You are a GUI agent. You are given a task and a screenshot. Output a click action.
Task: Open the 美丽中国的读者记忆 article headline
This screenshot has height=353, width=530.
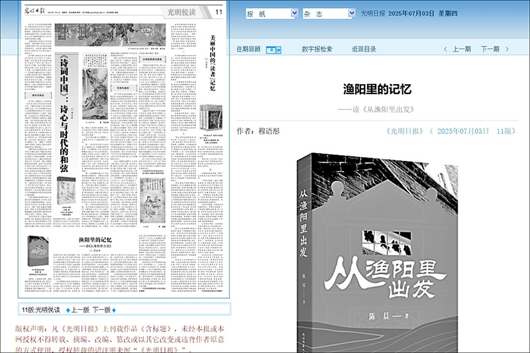(213, 62)
